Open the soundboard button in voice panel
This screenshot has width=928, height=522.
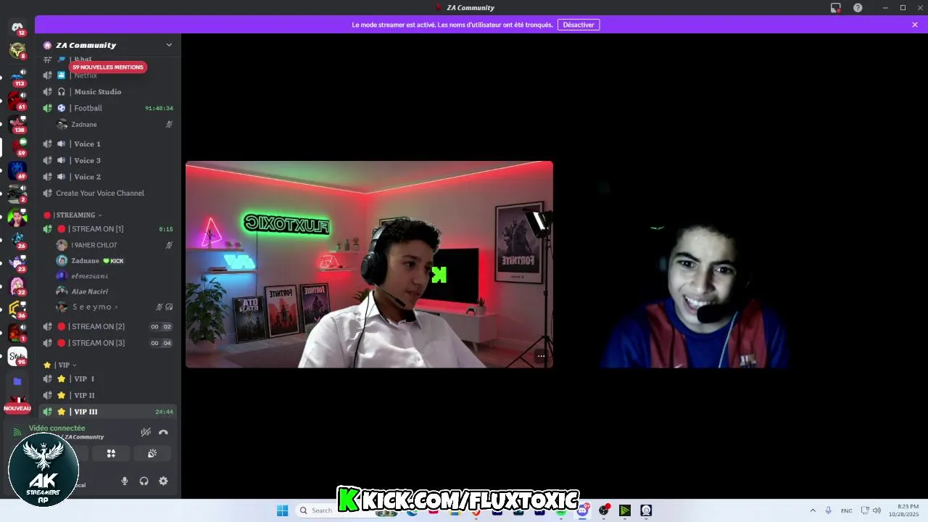point(152,453)
